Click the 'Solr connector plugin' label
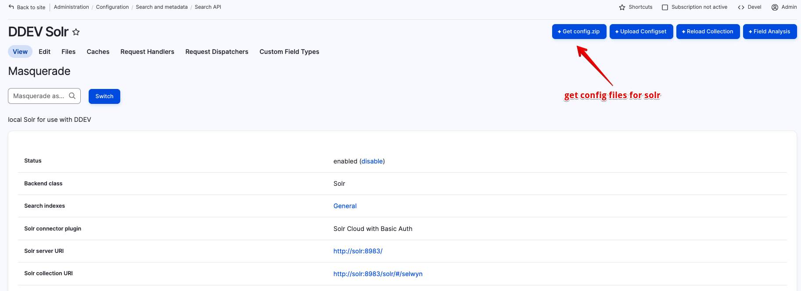The width and height of the screenshot is (801, 291). pyautogui.click(x=53, y=229)
